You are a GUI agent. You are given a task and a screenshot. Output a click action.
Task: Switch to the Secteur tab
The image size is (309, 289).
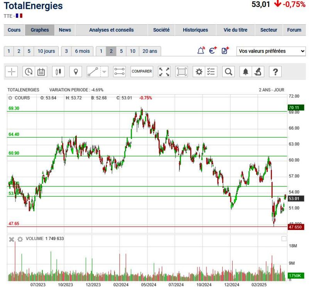(x=268, y=30)
